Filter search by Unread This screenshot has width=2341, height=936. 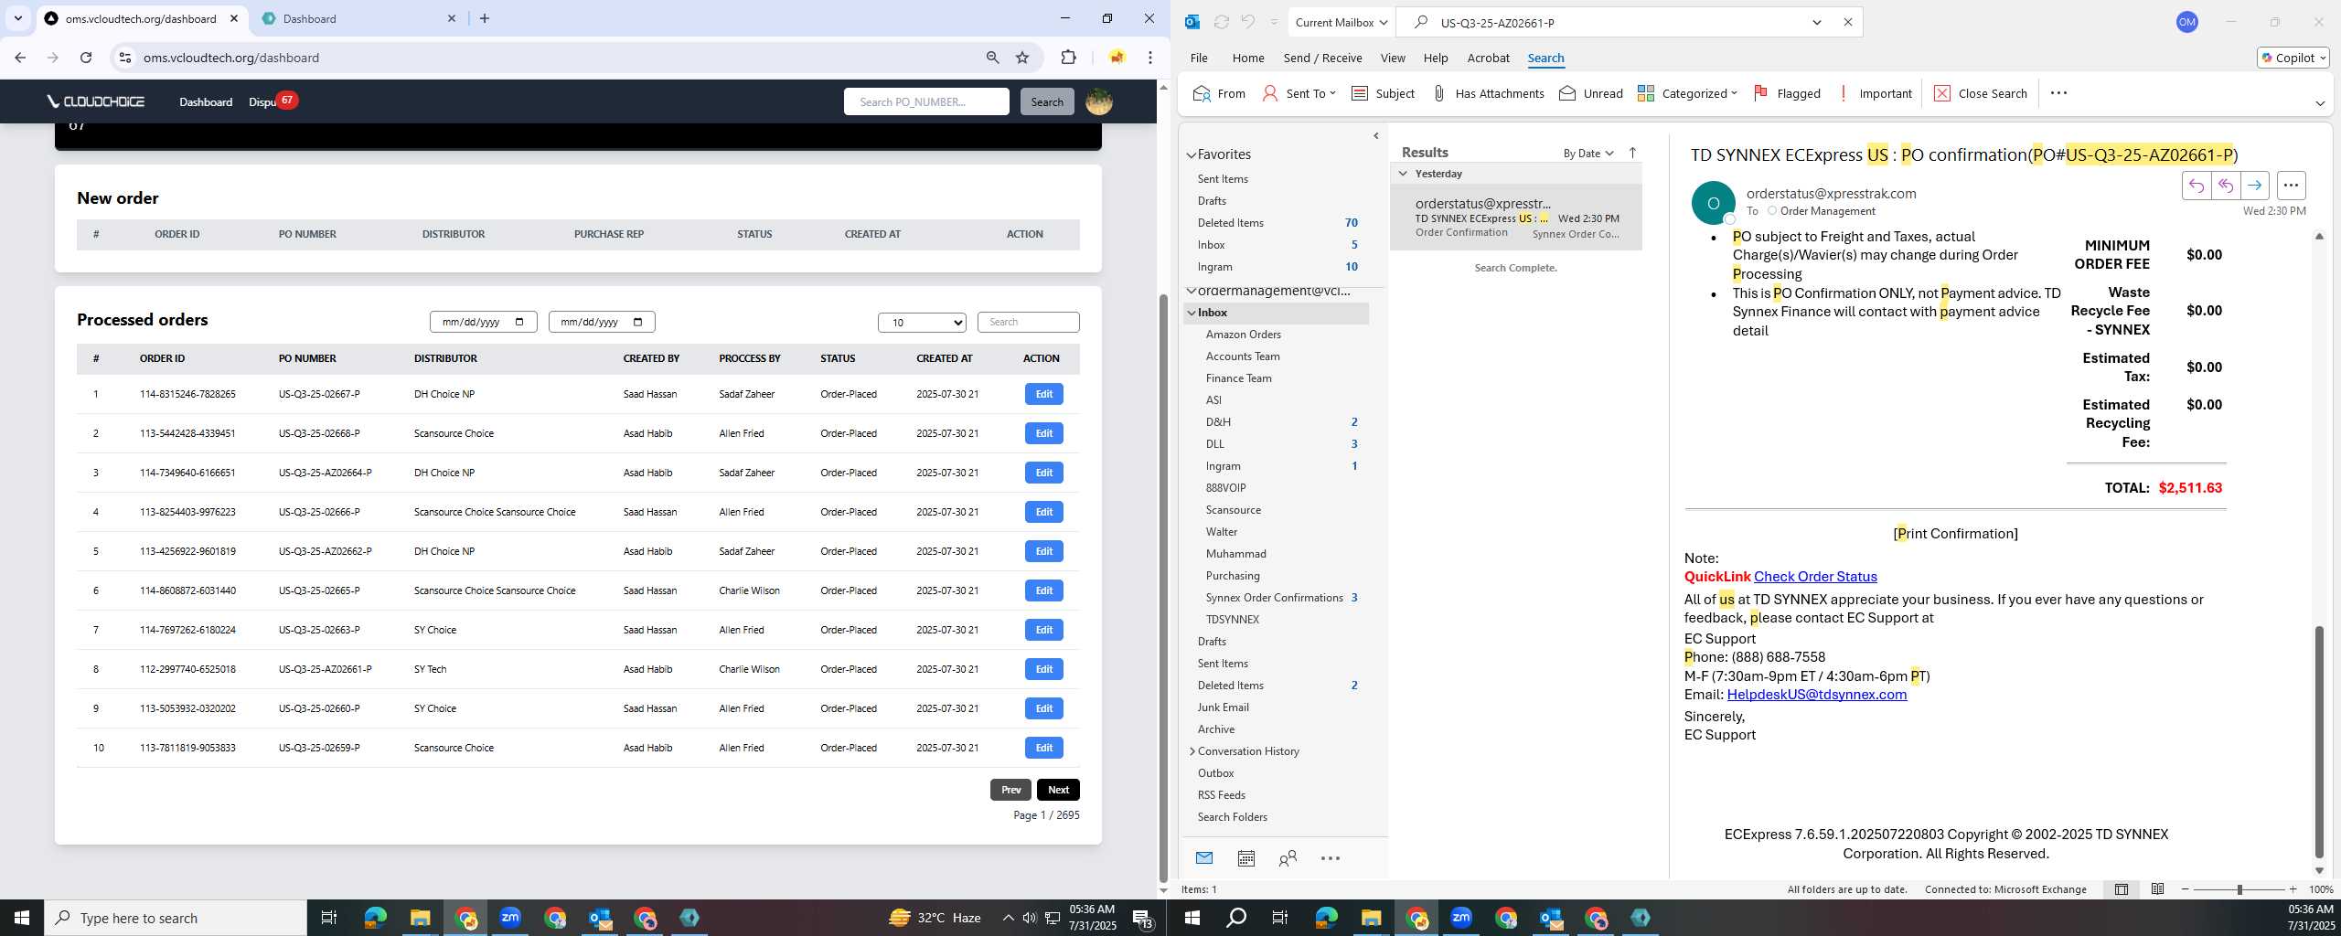tap(1591, 93)
